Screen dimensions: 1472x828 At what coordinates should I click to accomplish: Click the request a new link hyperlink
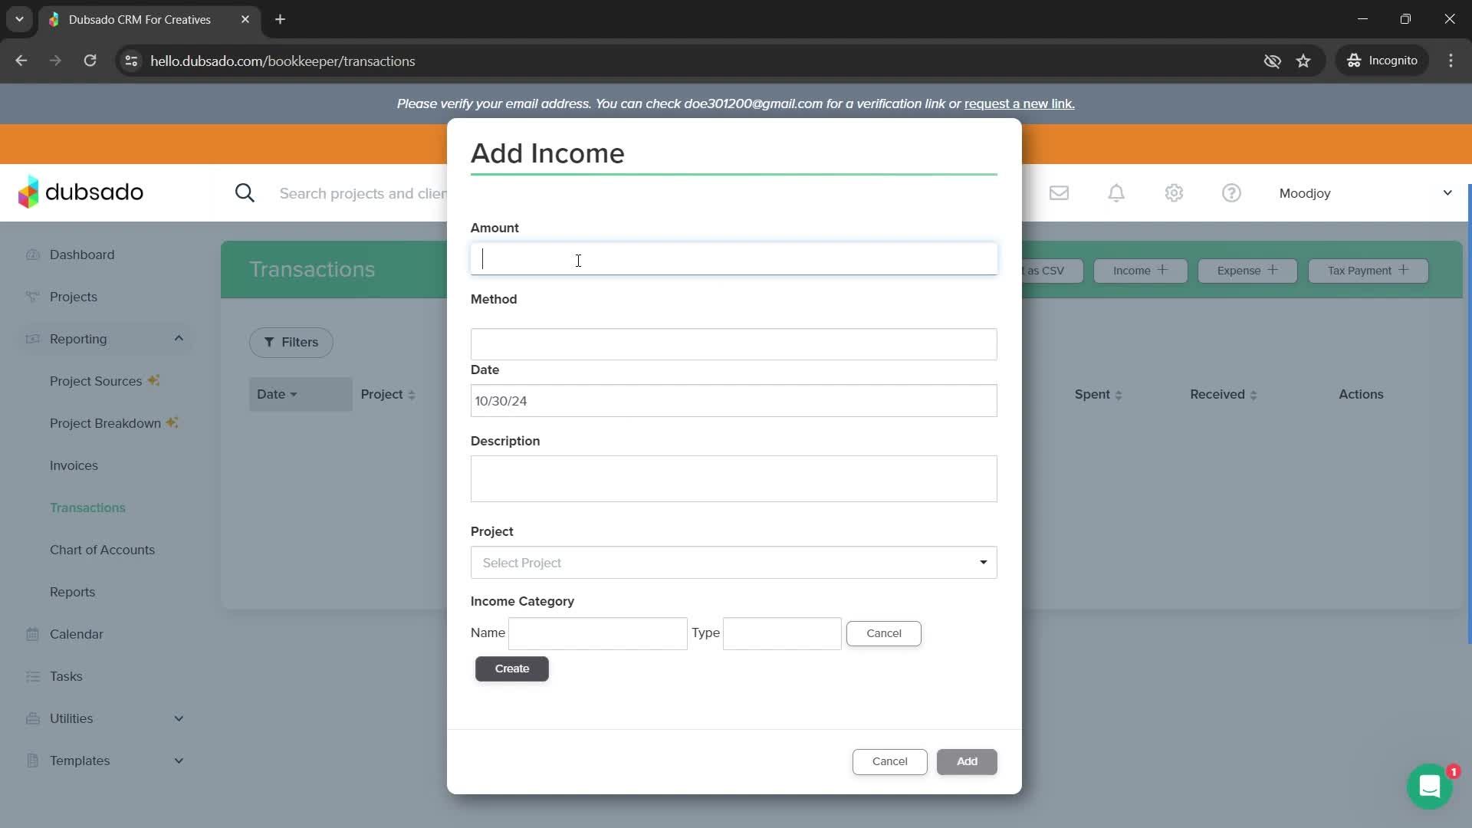pyautogui.click(x=1019, y=103)
